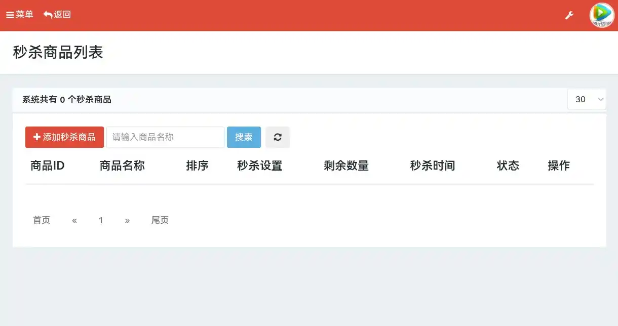Click the plus icon on 添加秒杀商品 button
Screen dimensions: 618x326
(x=35, y=137)
